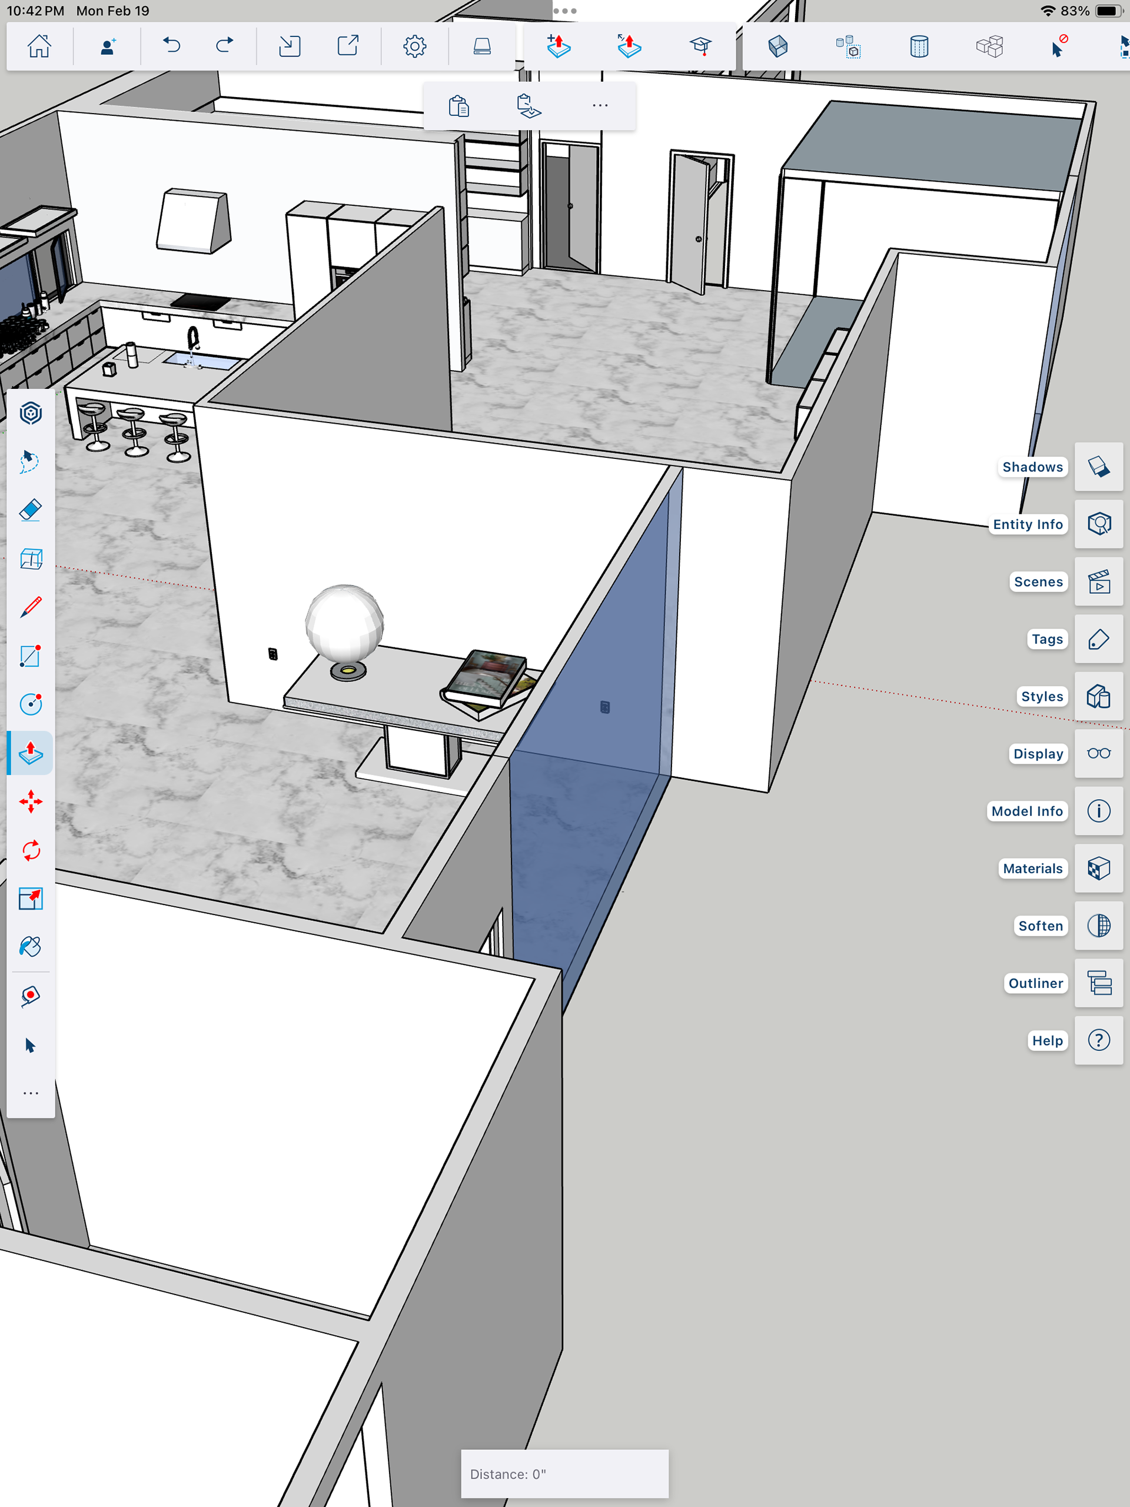Tap the blue tinted glass wall face
This screenshot has width=1130, height=1507.
(600, 668)
